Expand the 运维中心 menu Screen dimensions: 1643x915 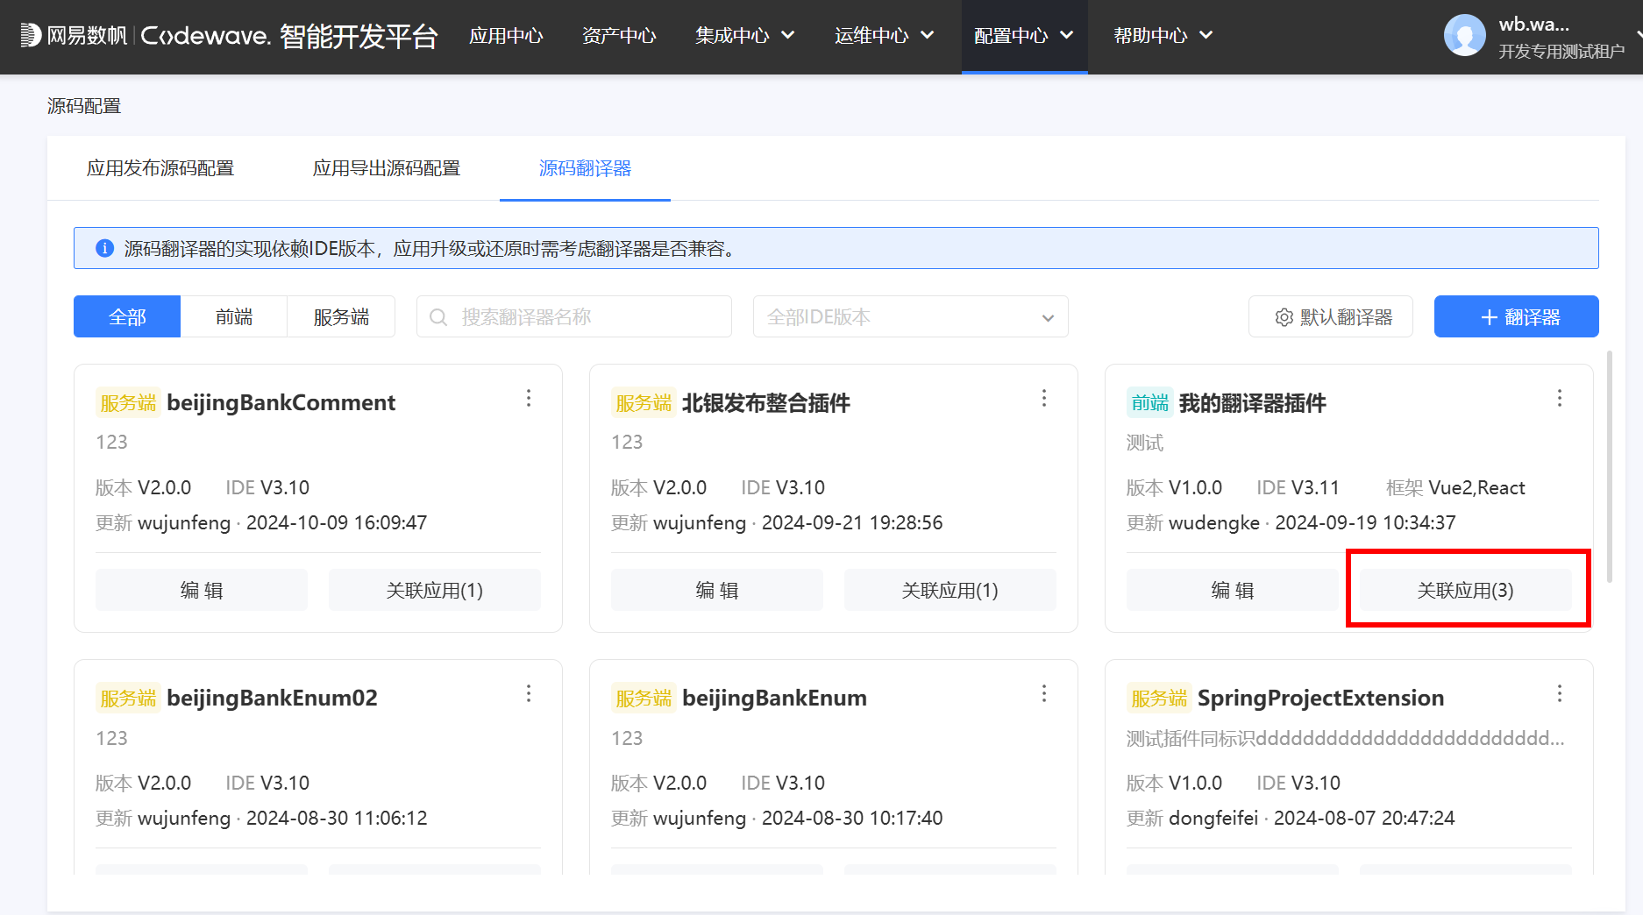pos(884,36)
